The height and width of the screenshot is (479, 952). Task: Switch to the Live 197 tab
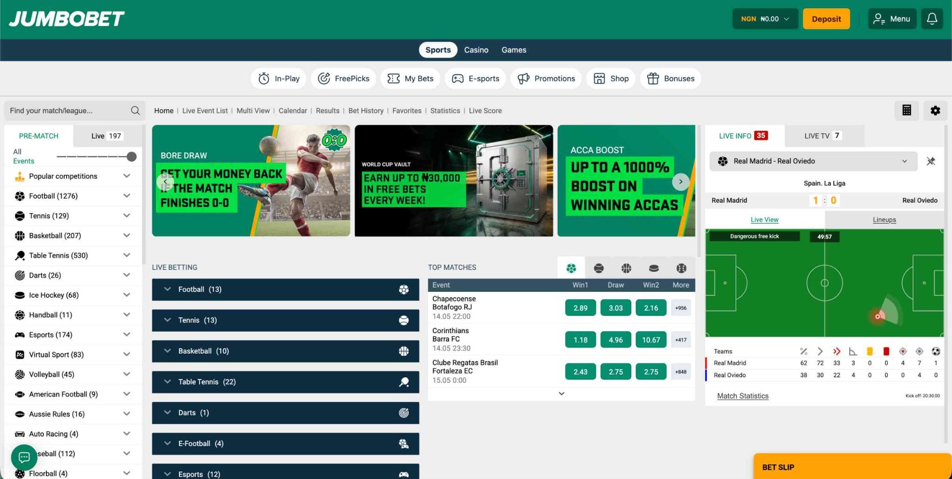point(106,136)
